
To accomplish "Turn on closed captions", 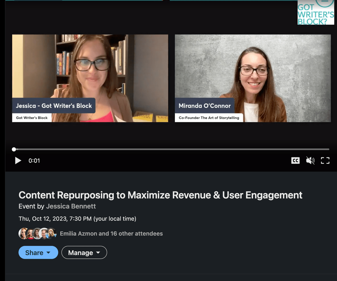I will (x=295, y=161).
